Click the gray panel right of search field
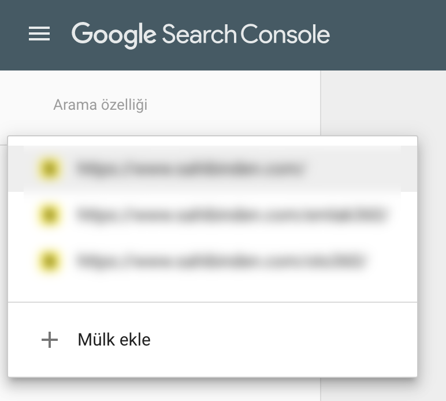446x401 pixels. pyautogui.click(x=383, y=103)
